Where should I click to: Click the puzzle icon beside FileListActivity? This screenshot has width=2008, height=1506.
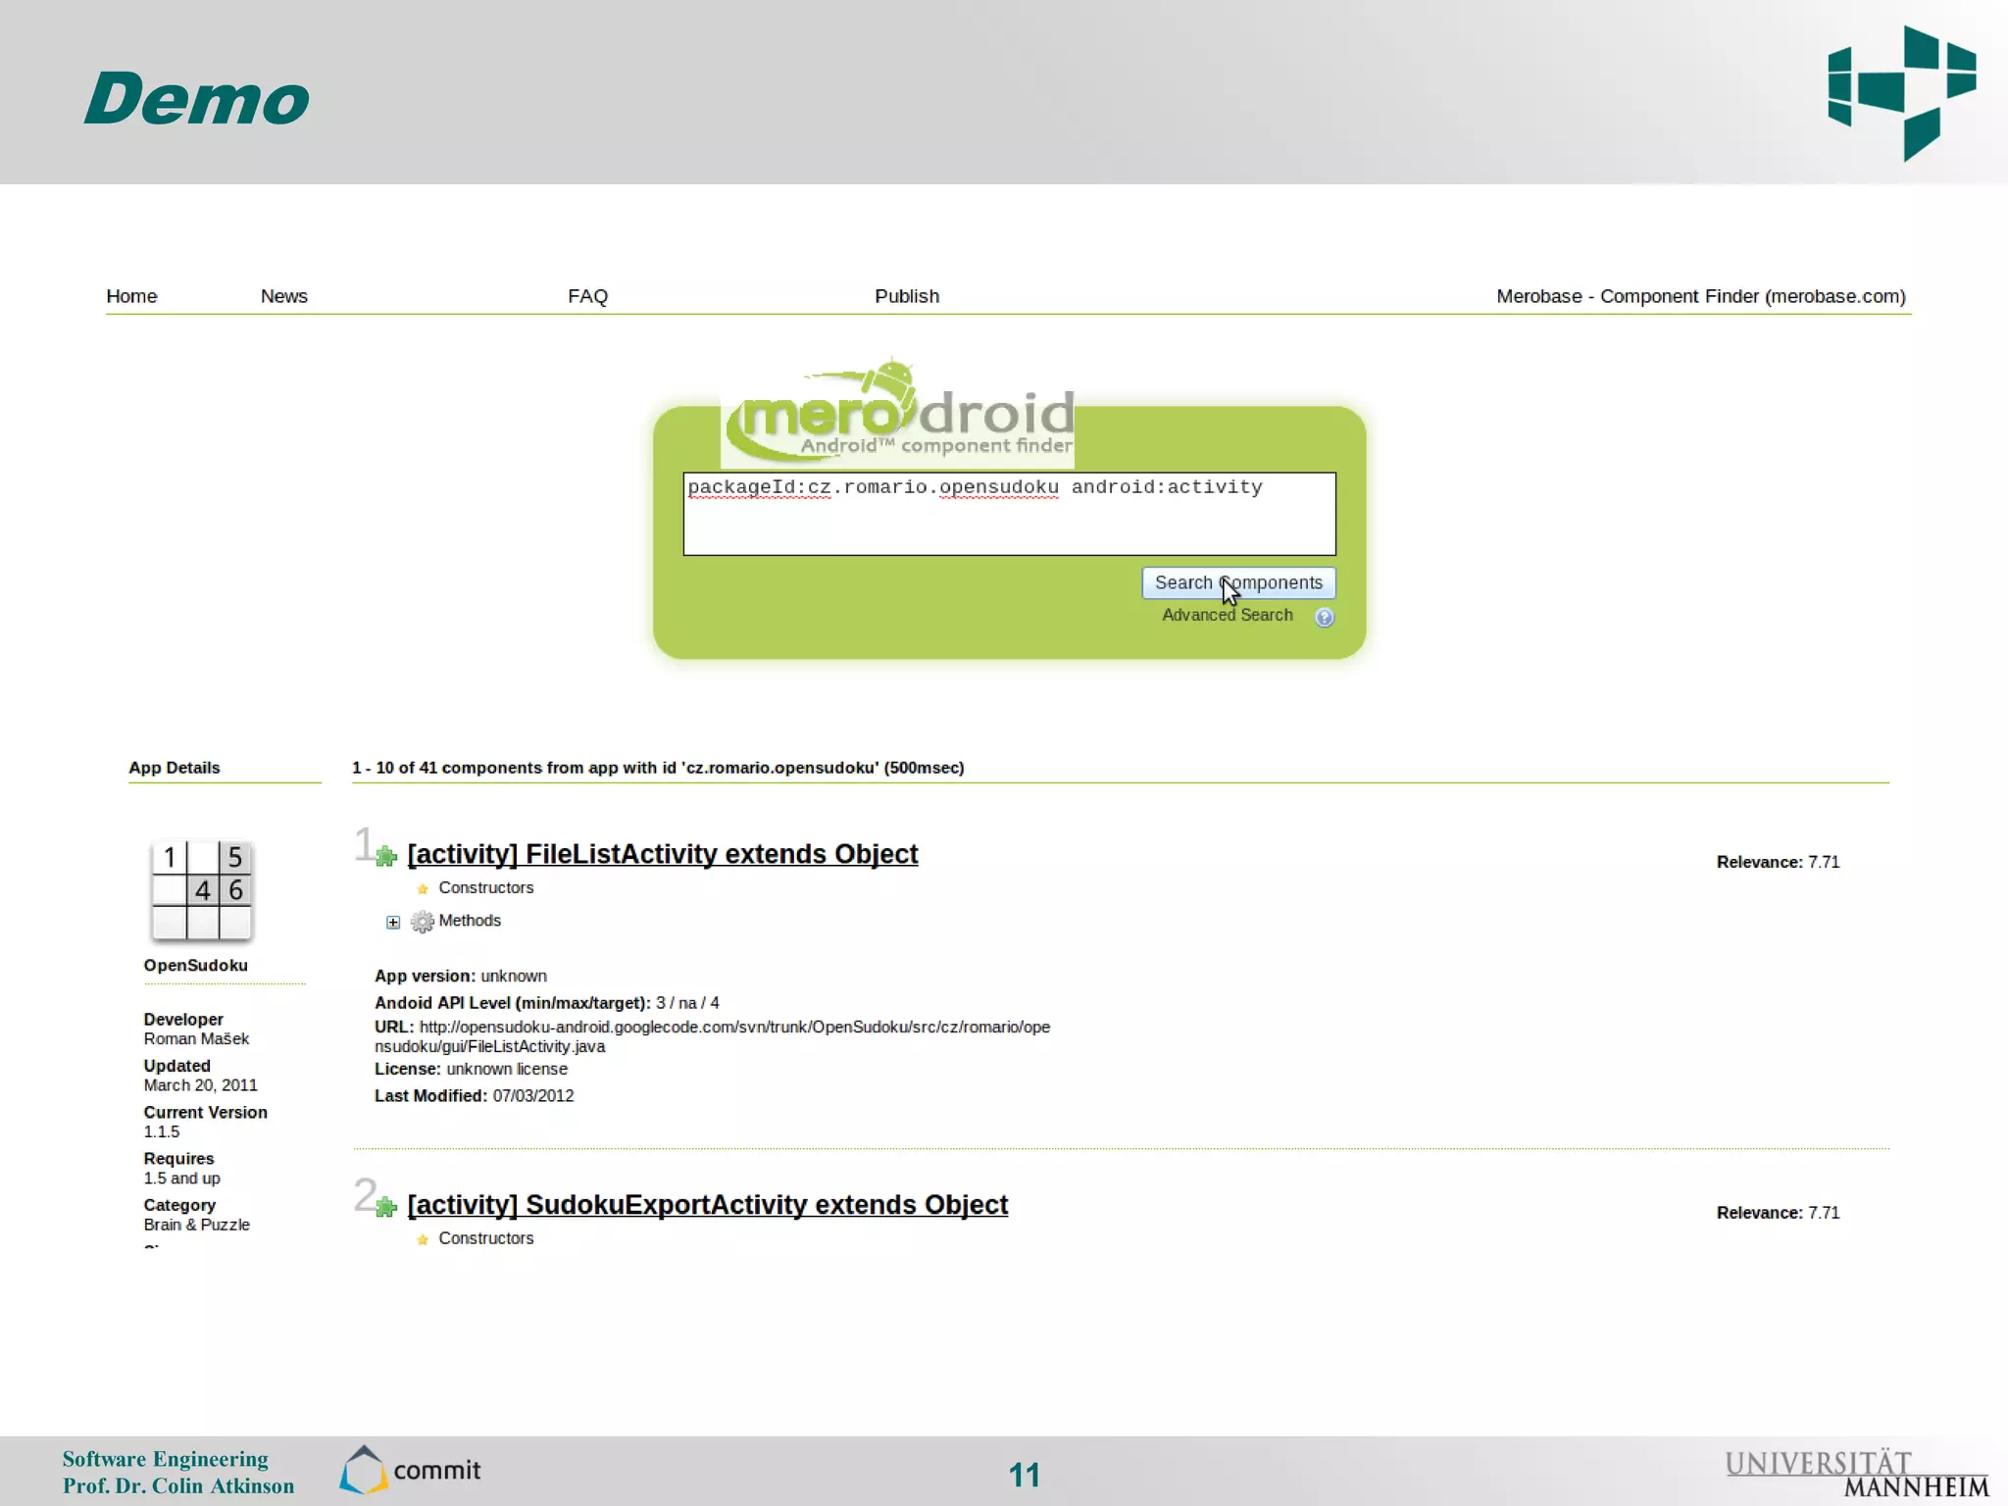[x=386, y=856]
